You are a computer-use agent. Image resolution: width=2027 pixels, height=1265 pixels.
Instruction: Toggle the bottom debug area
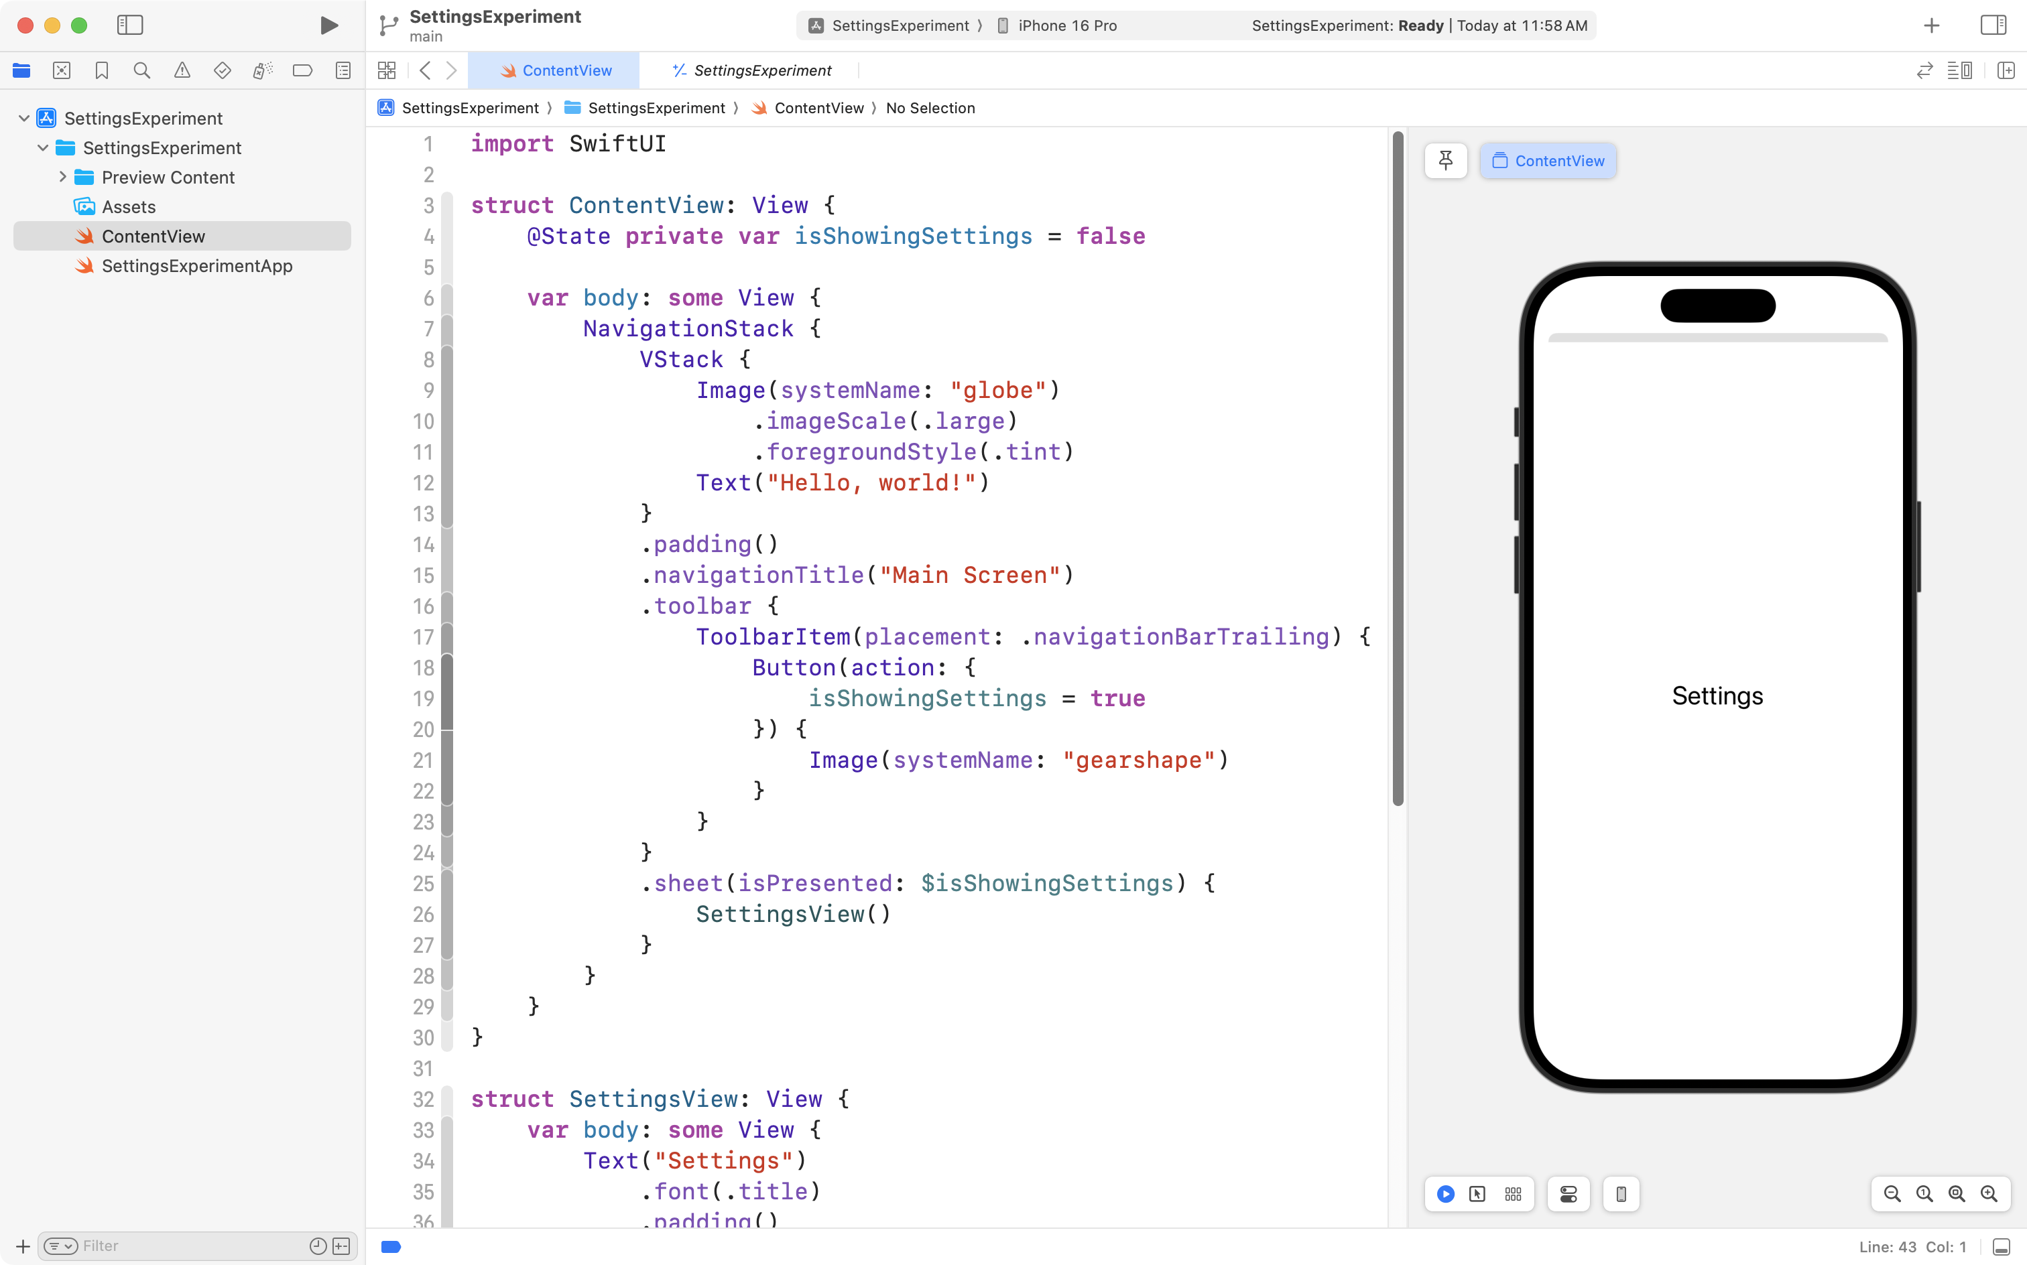pyautogui.click(x=2001, y=1247)
